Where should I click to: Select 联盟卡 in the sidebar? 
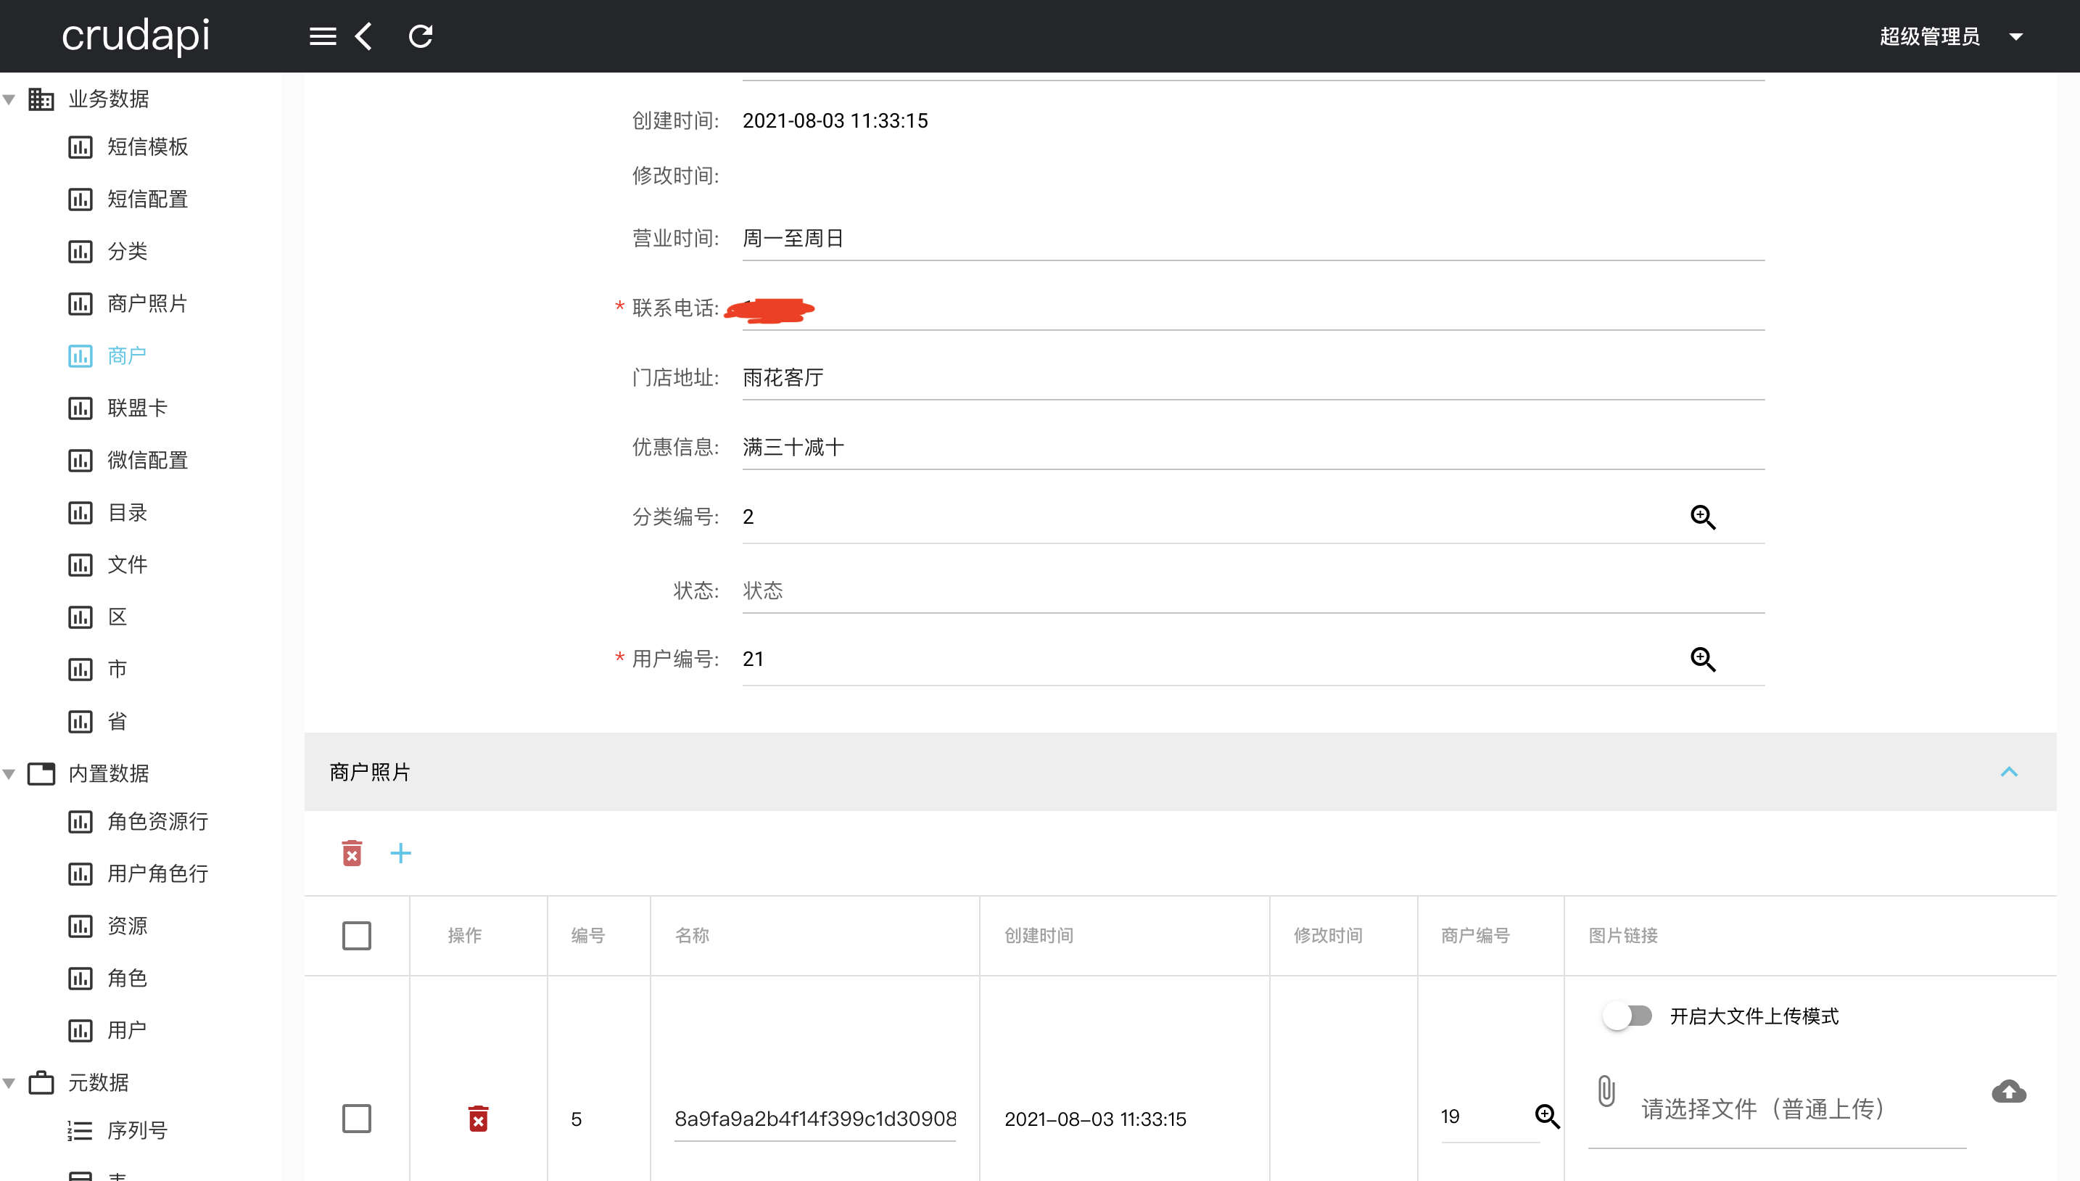click(136, 408)
